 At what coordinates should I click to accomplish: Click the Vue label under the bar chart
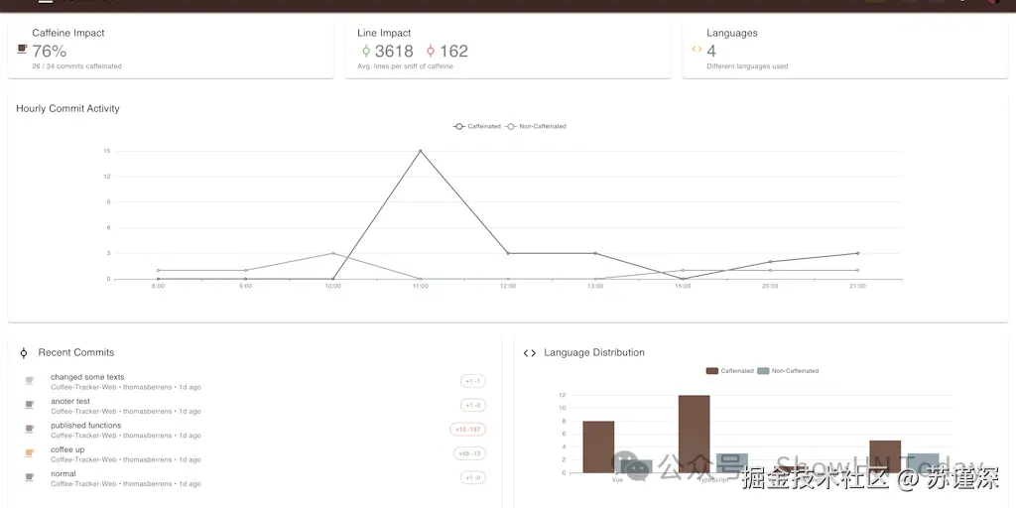617,479
